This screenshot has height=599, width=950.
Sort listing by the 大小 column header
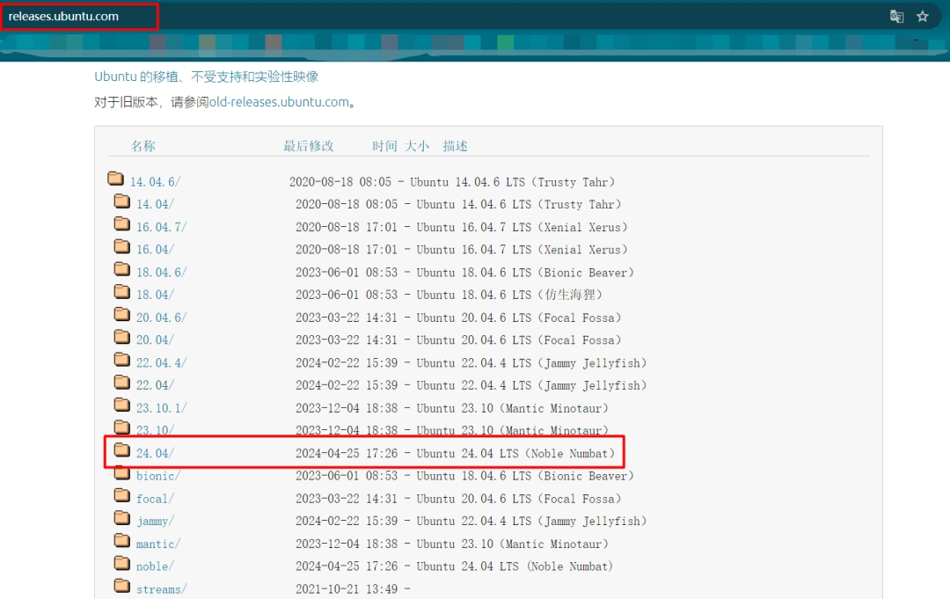417,146
